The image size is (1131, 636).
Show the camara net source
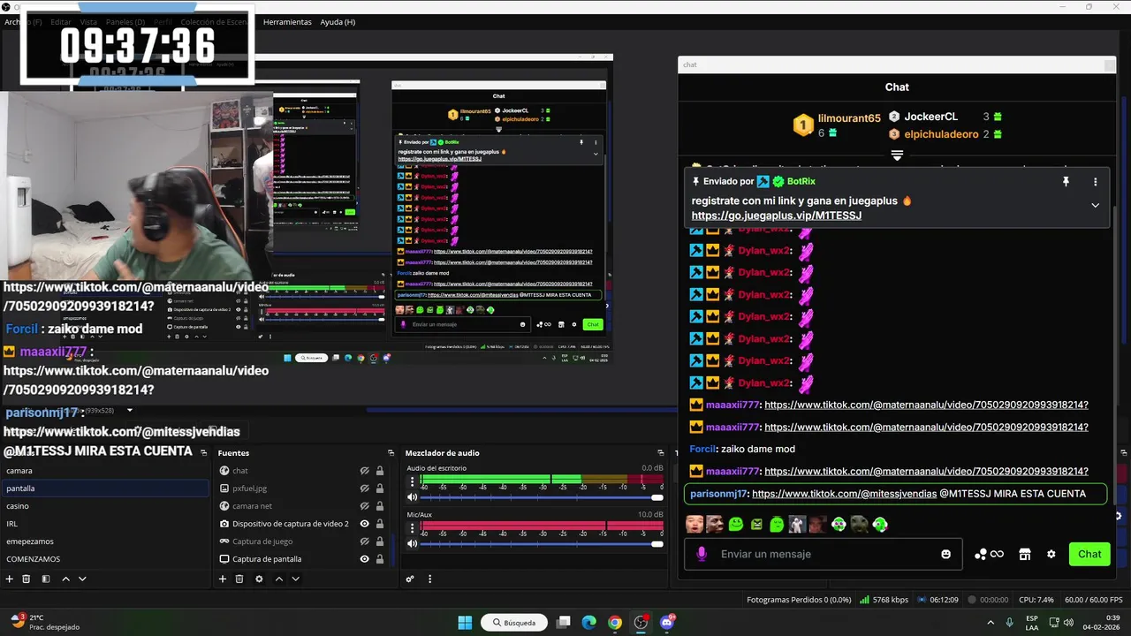coord(364,506)
